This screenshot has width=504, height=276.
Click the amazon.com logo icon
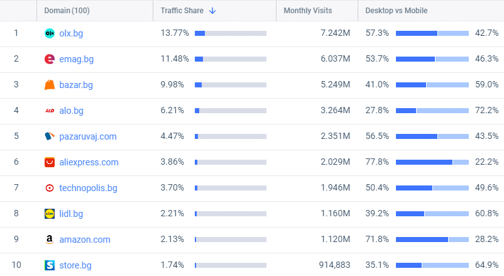coord(50,240)
